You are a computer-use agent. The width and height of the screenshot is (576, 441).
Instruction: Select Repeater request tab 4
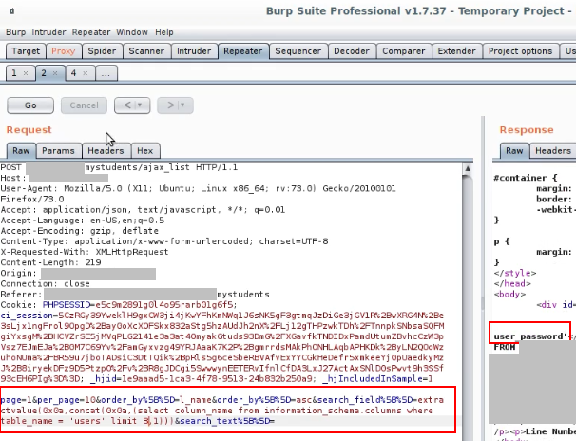coord(73,73)
